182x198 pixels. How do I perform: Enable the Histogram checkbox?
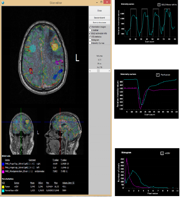90,40
